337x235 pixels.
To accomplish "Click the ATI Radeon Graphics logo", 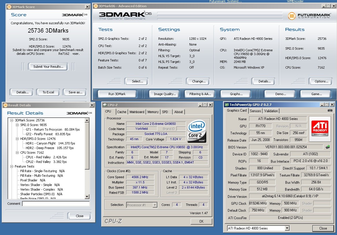I will [x=320, y=129].
